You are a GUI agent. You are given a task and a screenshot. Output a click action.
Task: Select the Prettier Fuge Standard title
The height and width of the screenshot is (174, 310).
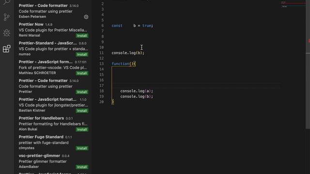[x=41, y=137]
